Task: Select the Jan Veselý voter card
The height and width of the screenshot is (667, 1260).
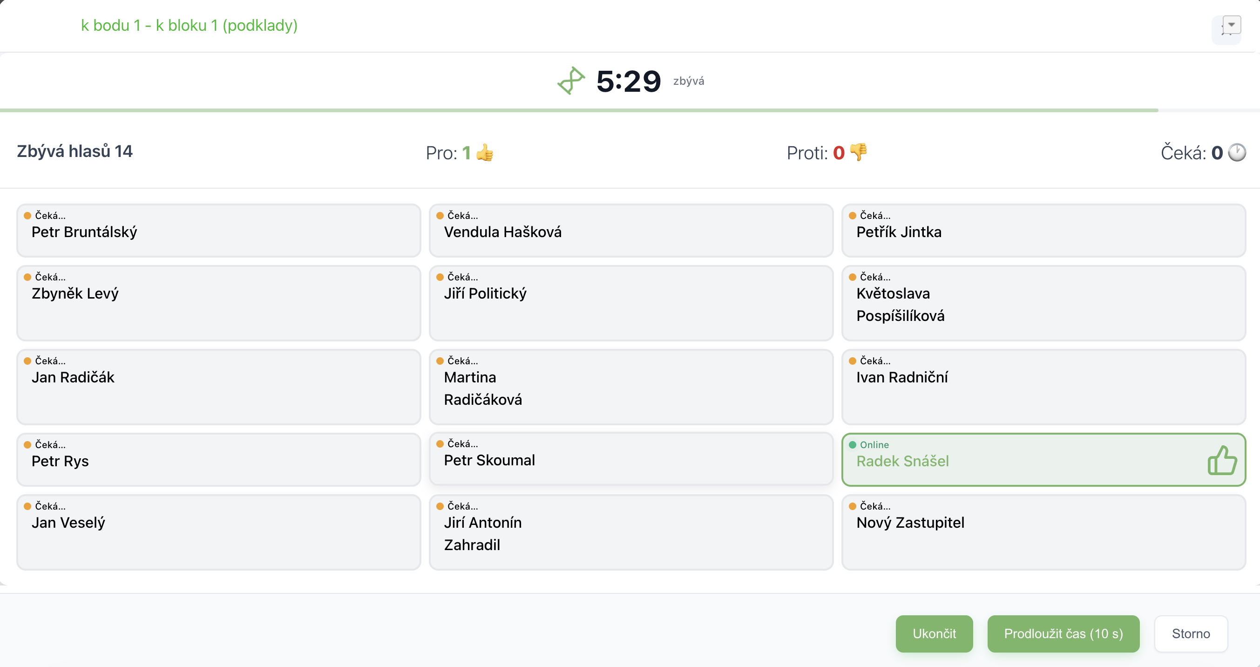Action: 219,532
